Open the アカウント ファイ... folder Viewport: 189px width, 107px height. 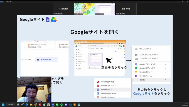pos(27,60)
